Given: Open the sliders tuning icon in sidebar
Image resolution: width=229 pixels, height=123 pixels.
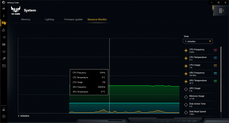Looking at the screenshot, I should click(x=4, y=51).
